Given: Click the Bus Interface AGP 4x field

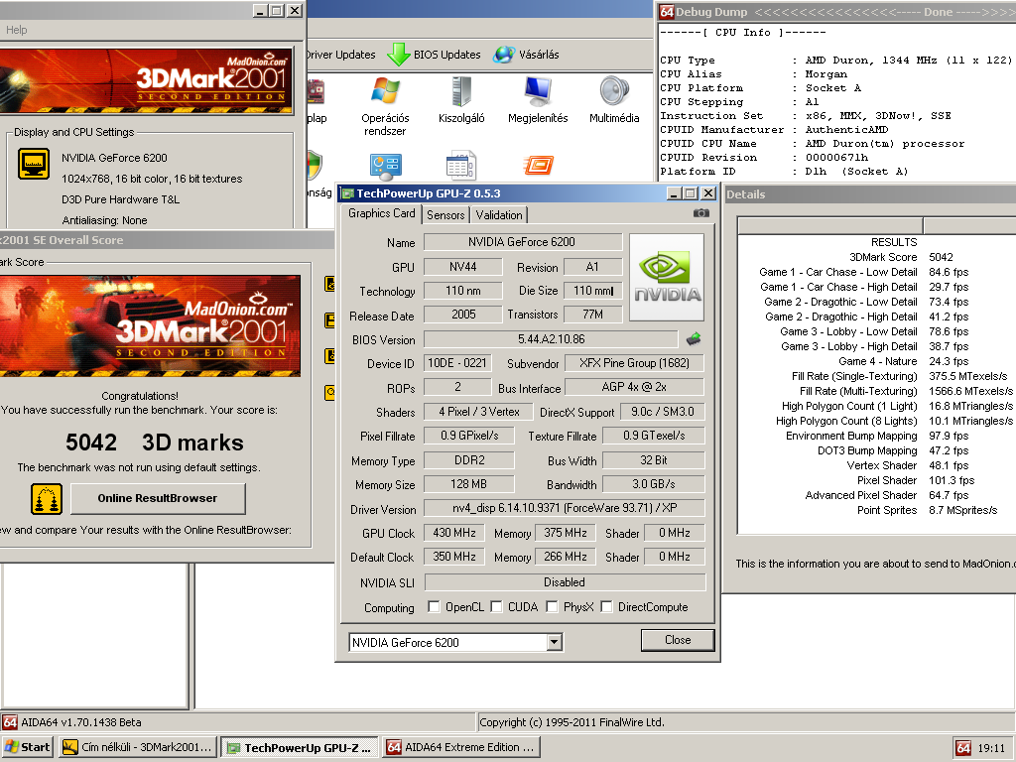Looking at the screenshot, I should 634,387.
